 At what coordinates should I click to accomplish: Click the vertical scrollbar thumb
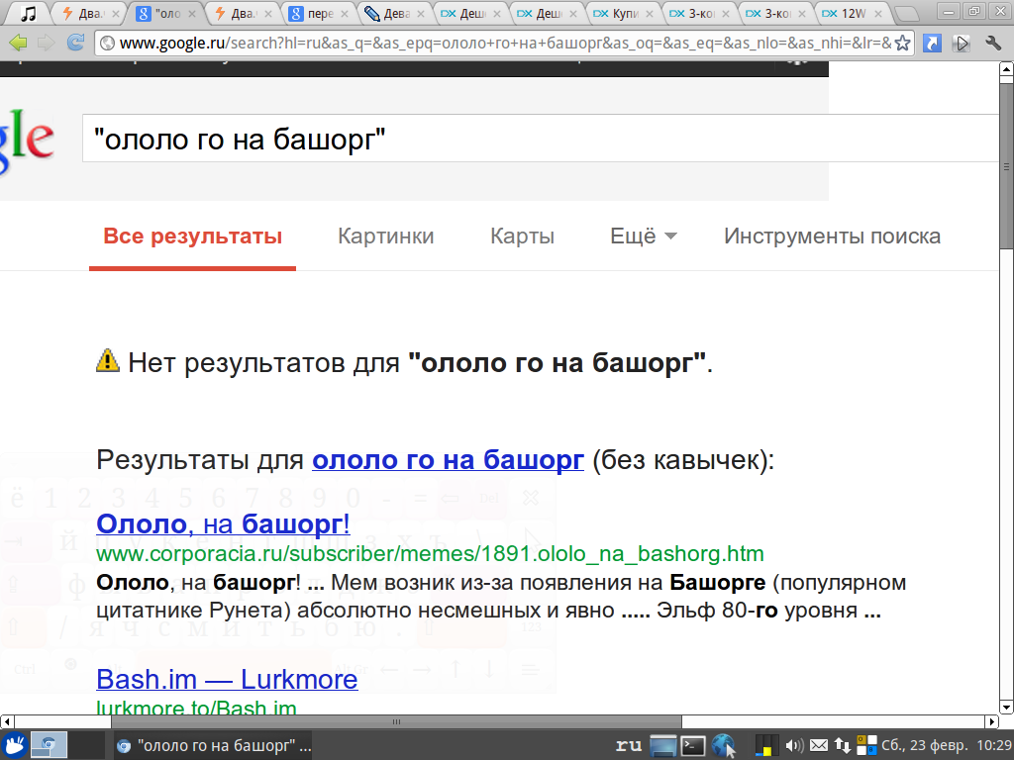tap(1006, 165)
